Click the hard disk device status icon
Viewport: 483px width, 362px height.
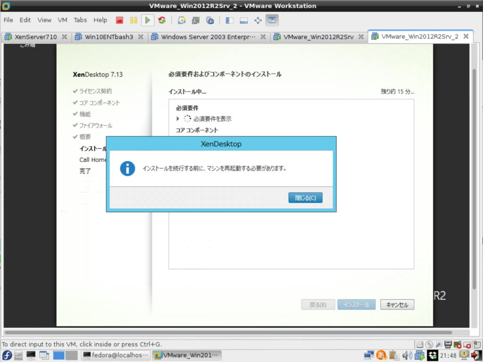pos(419,345)
